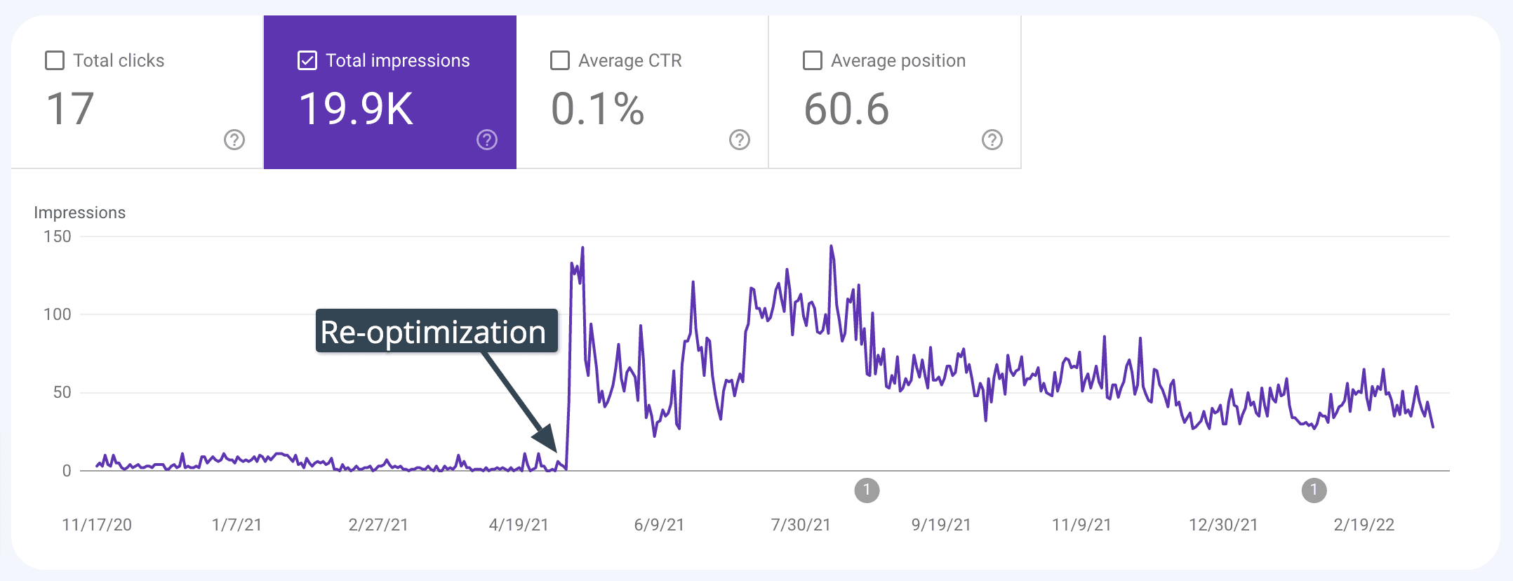The height and width of the screenshot is (581, 1513).
Task: Uncheck the Total impressions checkbox
Action: pos(307,60)
